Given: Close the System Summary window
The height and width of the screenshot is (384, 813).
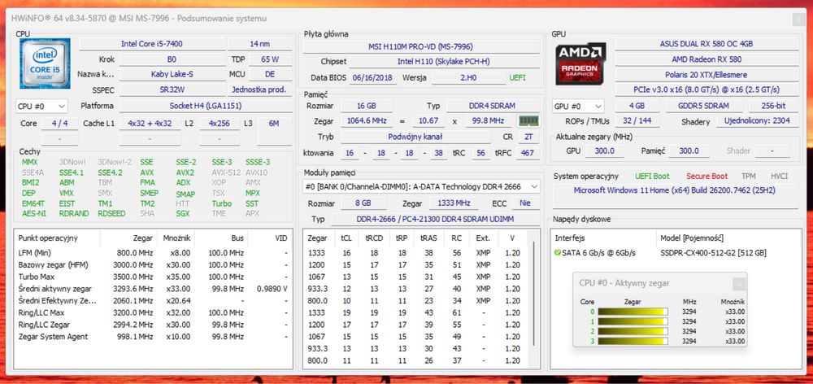Looking at the screenshot, I should pos(798,20).
